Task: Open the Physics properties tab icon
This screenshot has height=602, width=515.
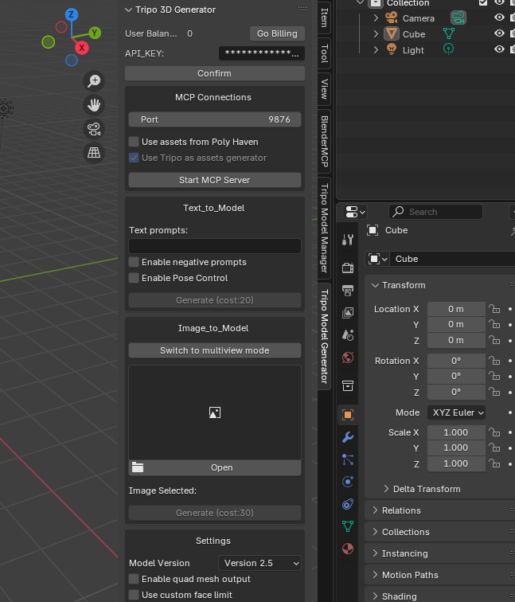Action: [x=348, y=482]
